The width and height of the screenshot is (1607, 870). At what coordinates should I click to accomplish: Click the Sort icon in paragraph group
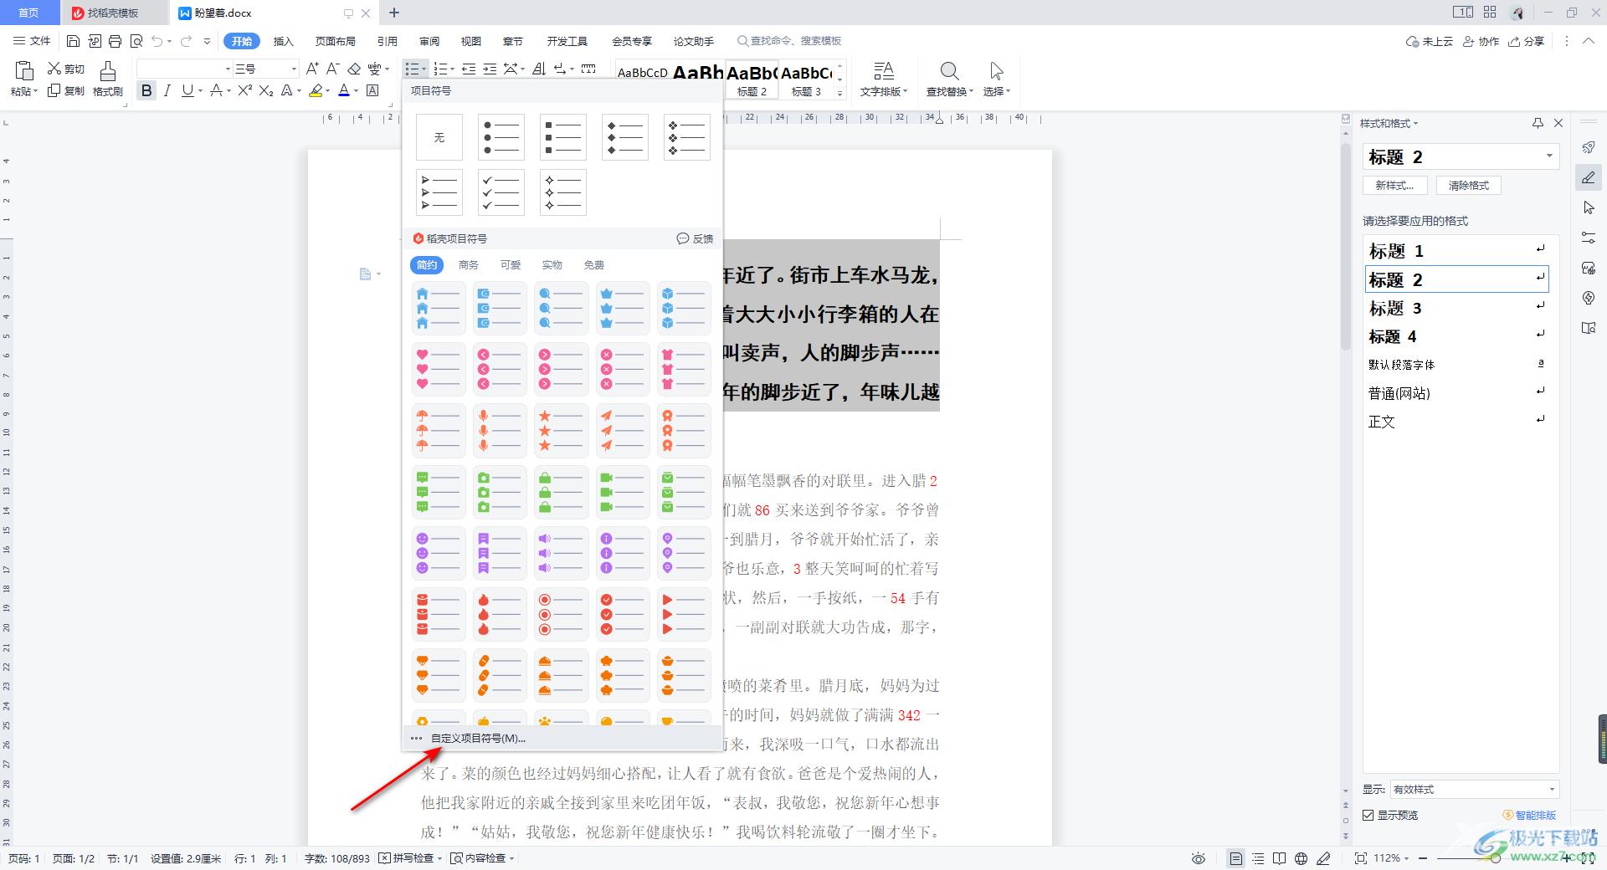coord(539,69)
